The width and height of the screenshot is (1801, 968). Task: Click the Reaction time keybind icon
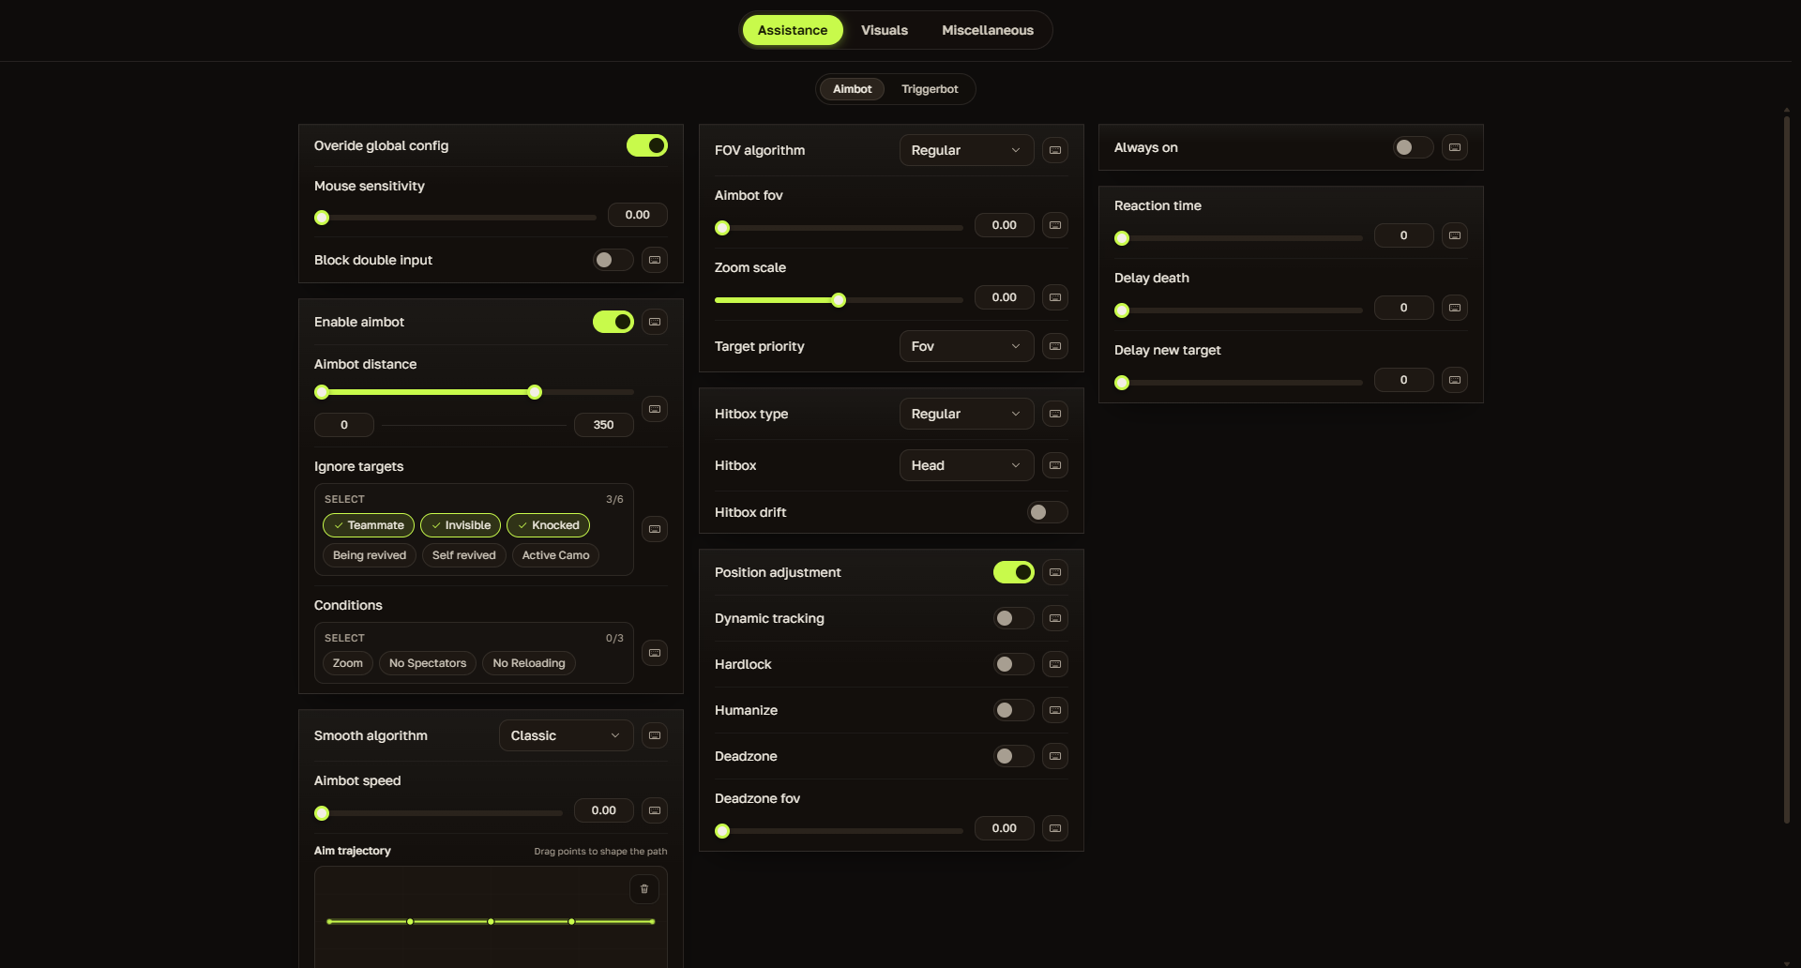click(1455, 235)
